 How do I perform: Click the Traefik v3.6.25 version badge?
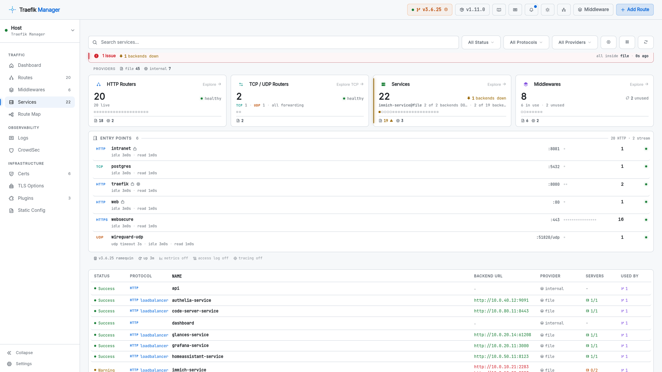point(430,10)
